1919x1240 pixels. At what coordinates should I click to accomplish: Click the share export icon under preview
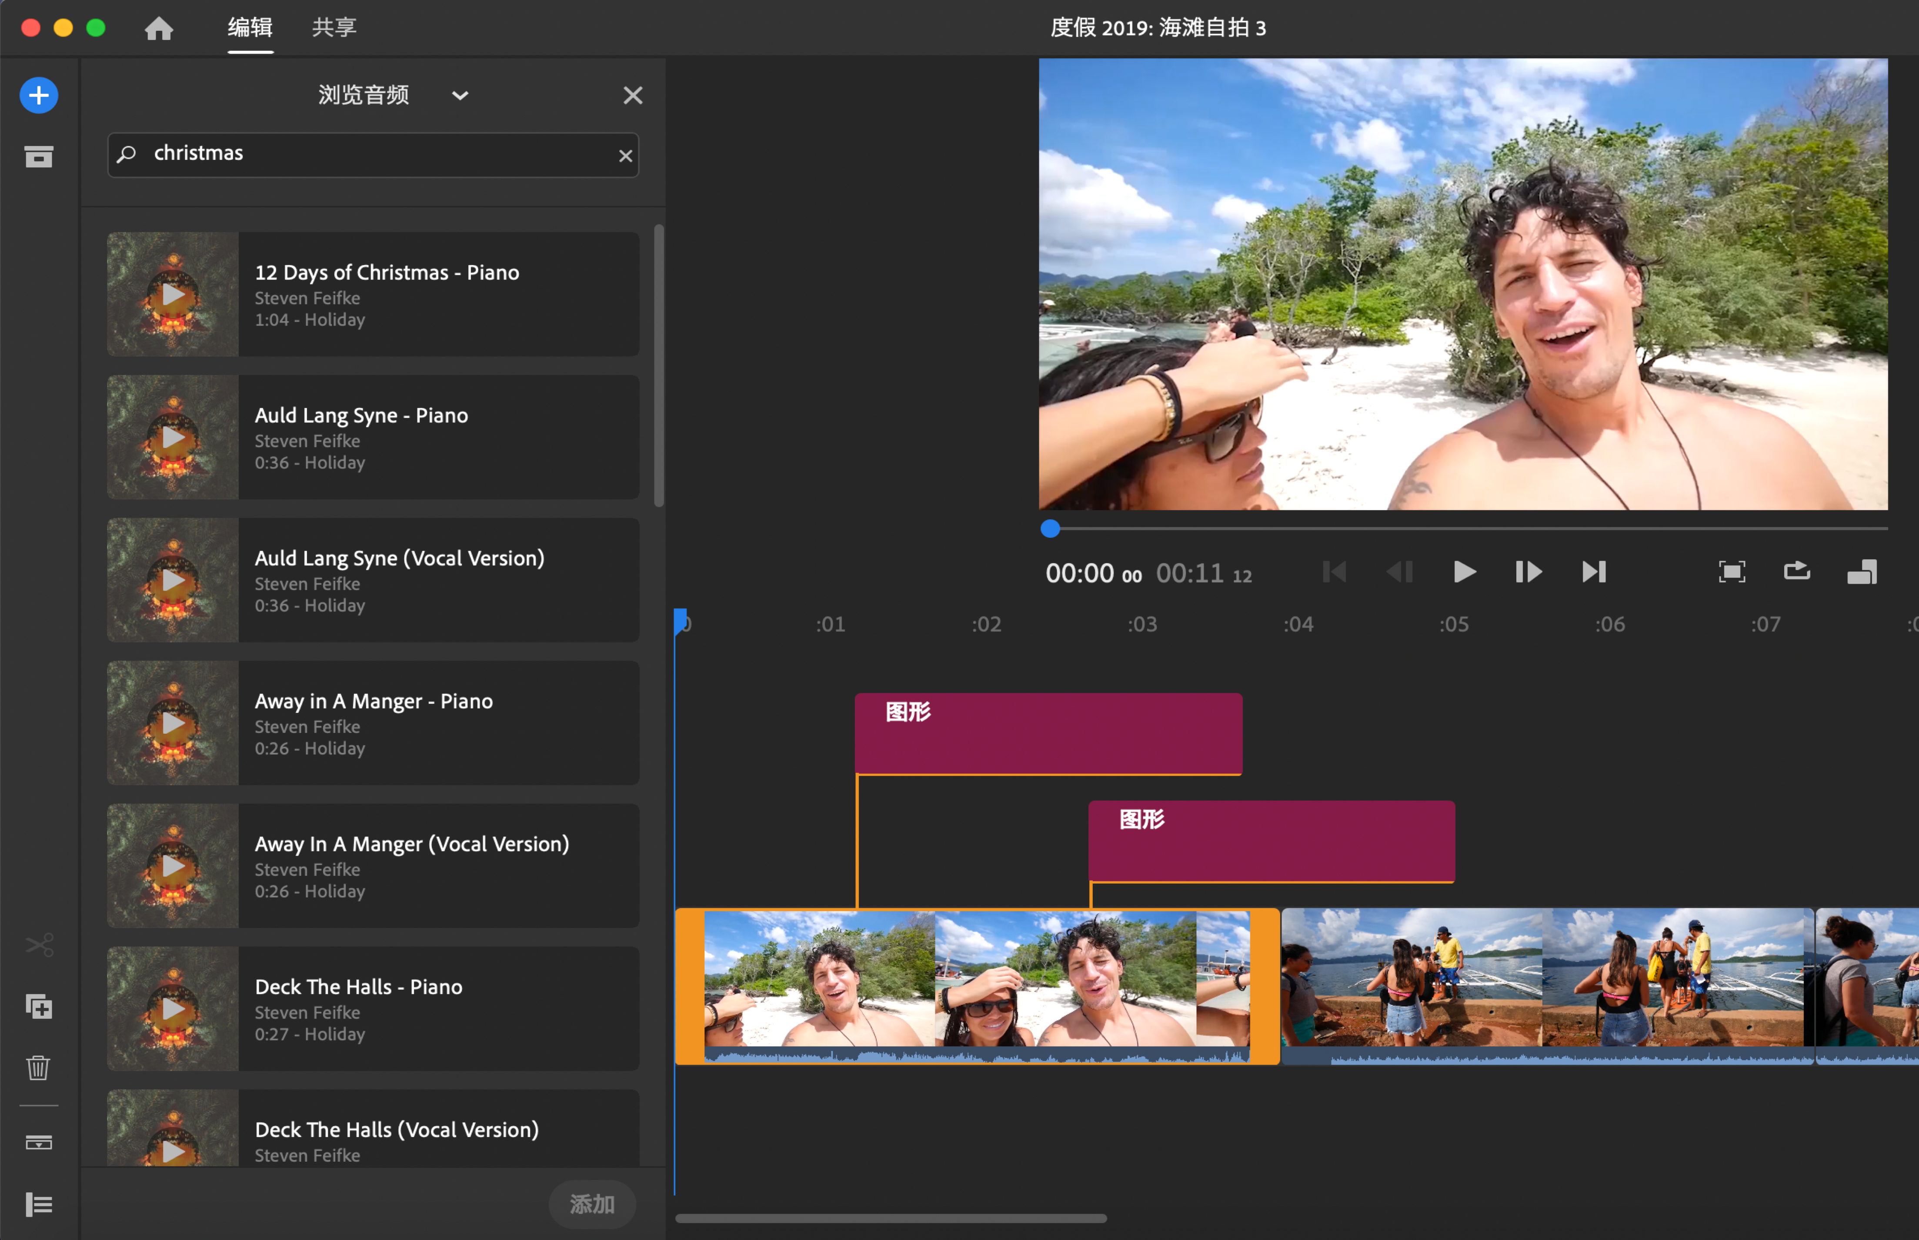click(1796, 572)
